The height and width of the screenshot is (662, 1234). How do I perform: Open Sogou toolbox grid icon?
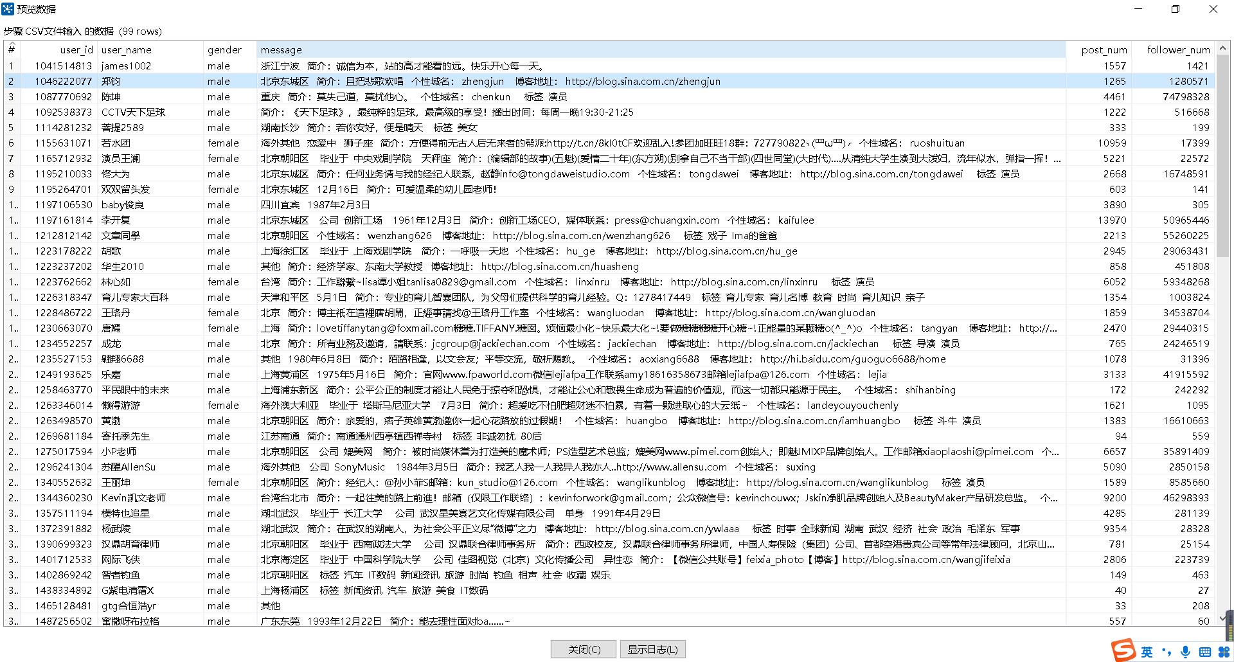[x=1224, y=652]
